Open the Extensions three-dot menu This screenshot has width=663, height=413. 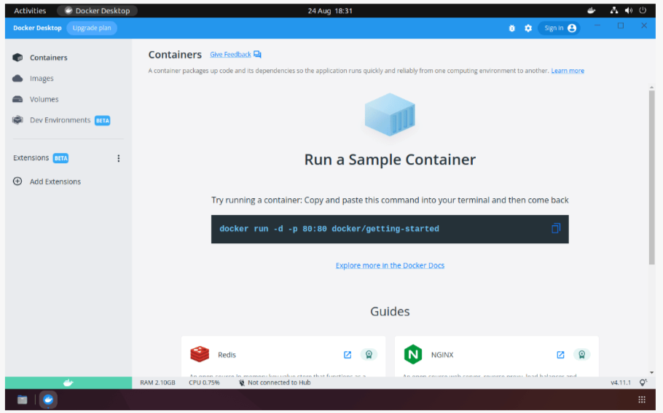[118, 158]
